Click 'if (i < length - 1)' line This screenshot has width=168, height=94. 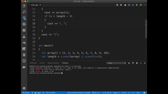[58, 16]
